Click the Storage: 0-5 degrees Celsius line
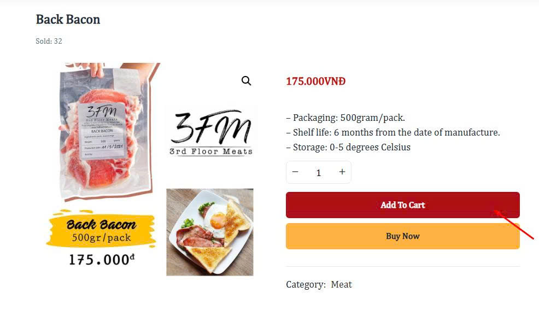 coord(348,147)
